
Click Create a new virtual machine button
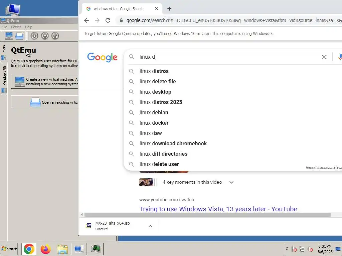44,82
